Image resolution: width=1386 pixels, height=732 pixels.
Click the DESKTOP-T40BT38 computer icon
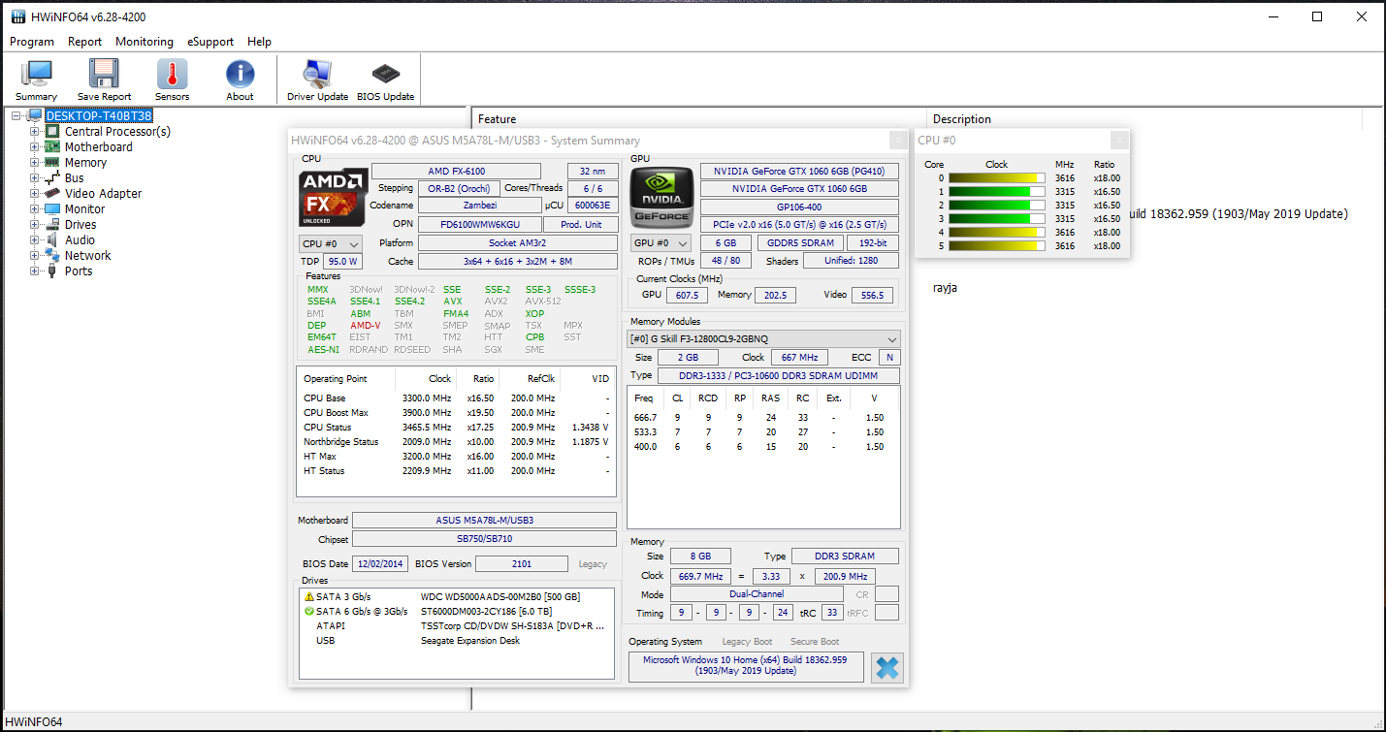[x=35, y=116]
